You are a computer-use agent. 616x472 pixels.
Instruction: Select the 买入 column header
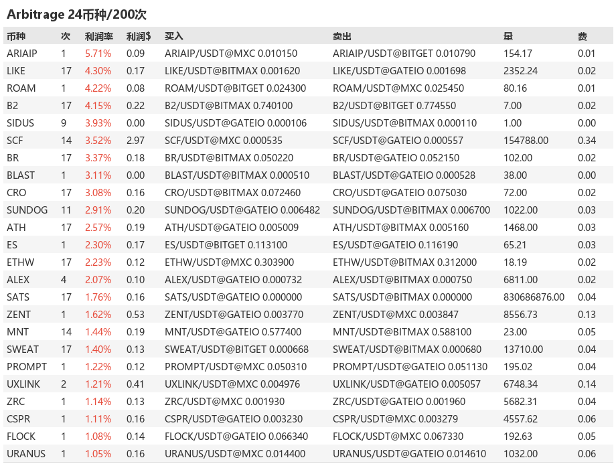coord(174,37)
